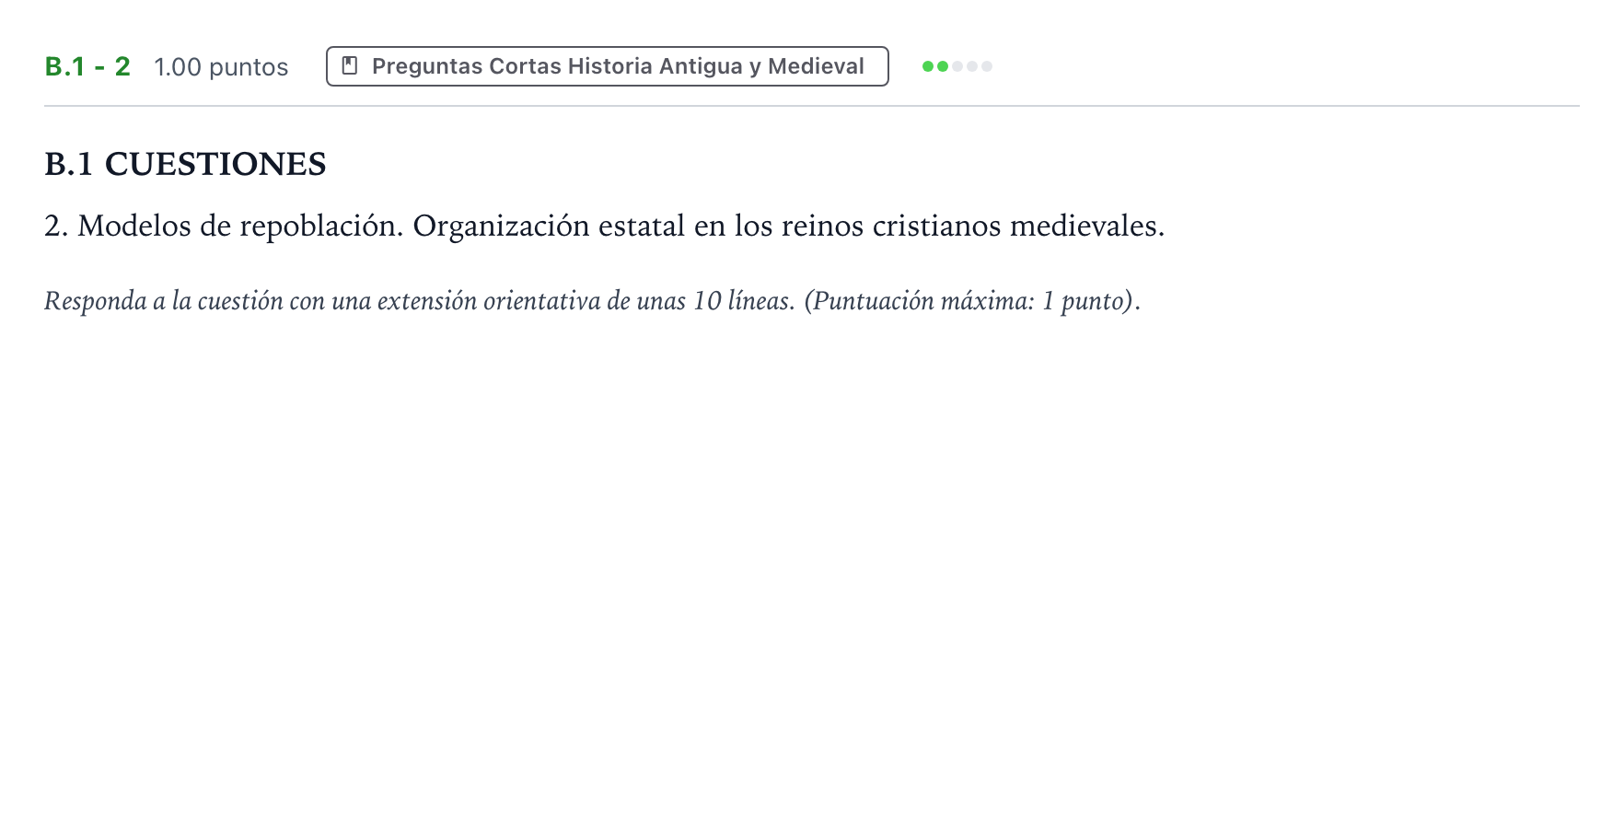This screenshot has height=825, width=1624.
Task: Click the italic instruction starting with Responda
Action: click(593, 301)
